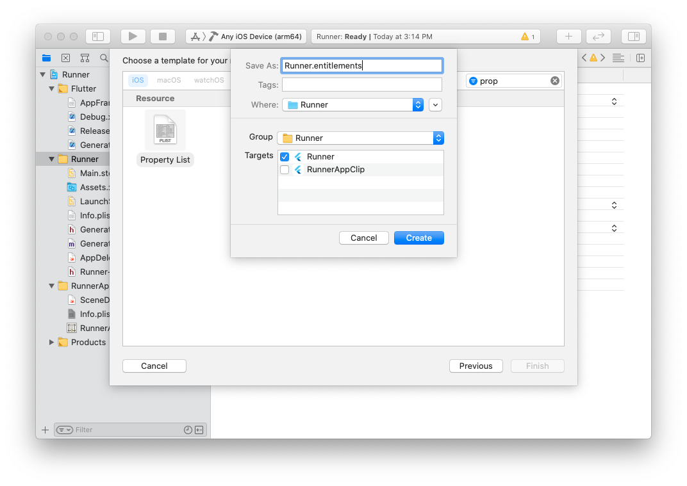
Task: Switch to the watchOS template tab
Action: click(x=209, y=80)
